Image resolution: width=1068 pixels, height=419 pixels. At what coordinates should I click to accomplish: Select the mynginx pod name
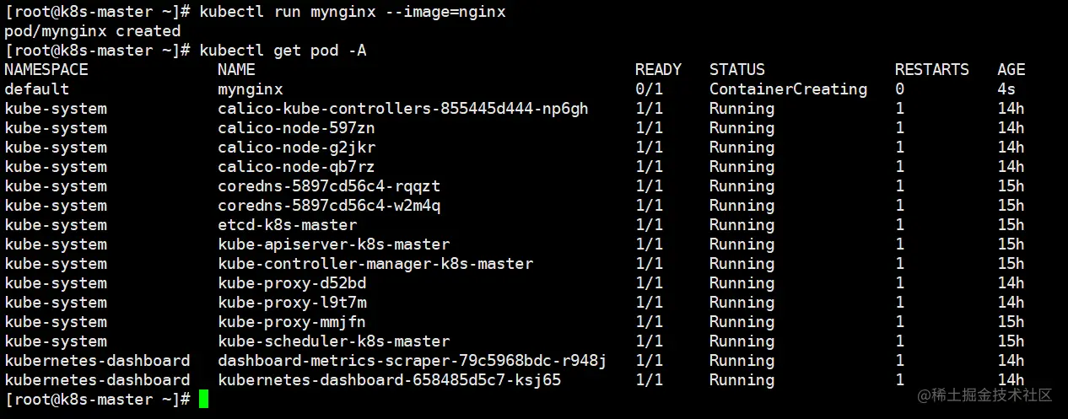tap(251, 89)
